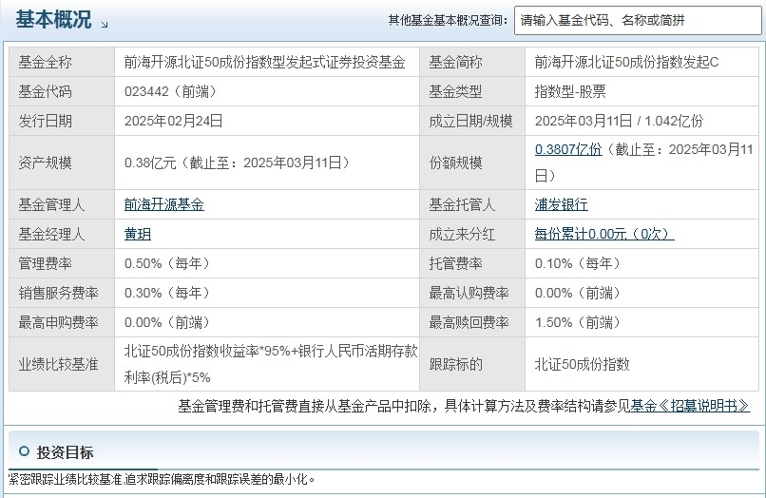Click the circle bullet icon beside 投资目标
The height and width of the screenshot is (498, 766).
pos(24,451)
